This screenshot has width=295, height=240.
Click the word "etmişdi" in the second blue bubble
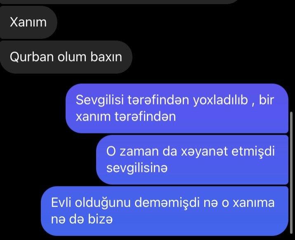pyautogui.click(x=253, y=151)
